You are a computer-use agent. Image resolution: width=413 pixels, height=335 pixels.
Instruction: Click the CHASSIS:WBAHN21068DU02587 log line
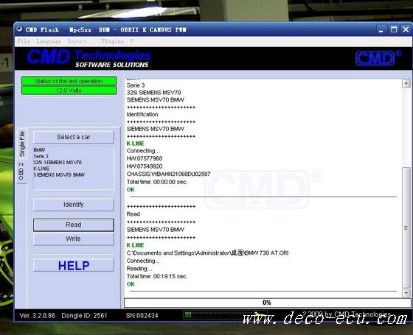click(168, 174)
